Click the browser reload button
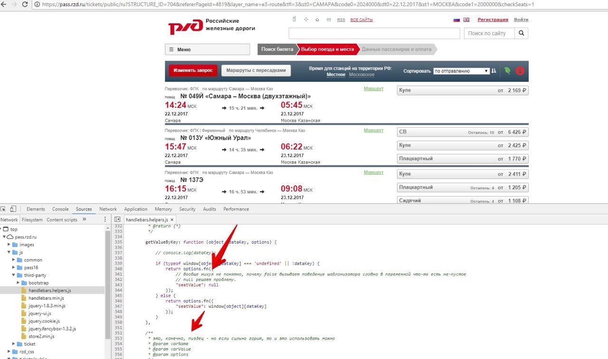Viewport: 608px width, 359px height. pyautogui.click(x=24, y=4)
